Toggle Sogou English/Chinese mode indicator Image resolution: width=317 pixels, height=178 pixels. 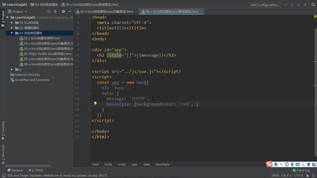276,165
